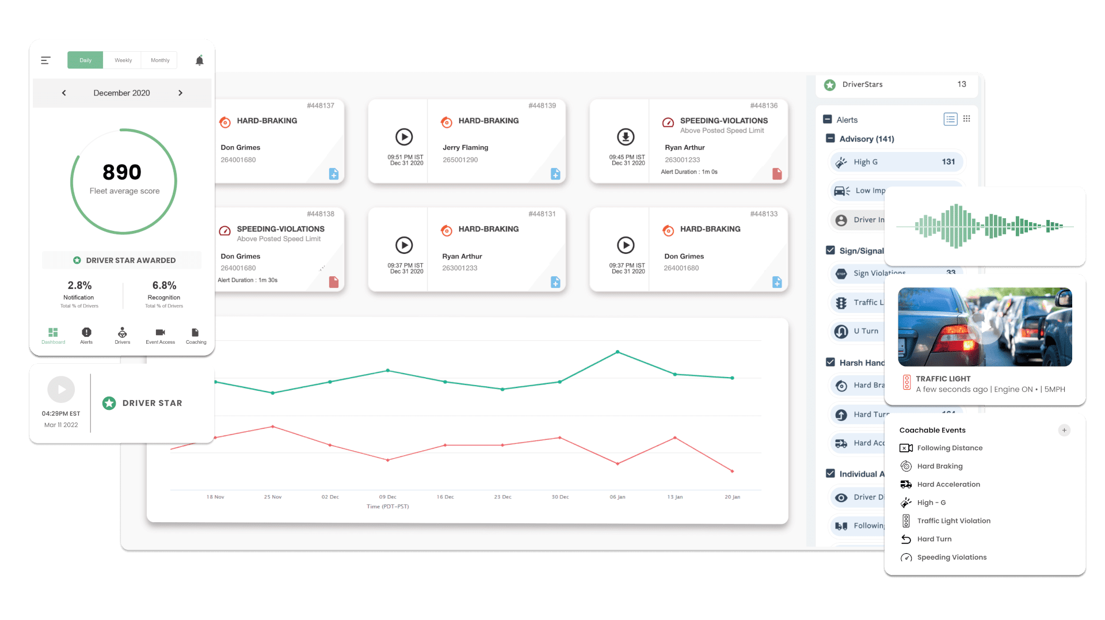Click the Traffic Light Violation icon
Viewport: 1105px width, 620px height.
click(905, 520)
